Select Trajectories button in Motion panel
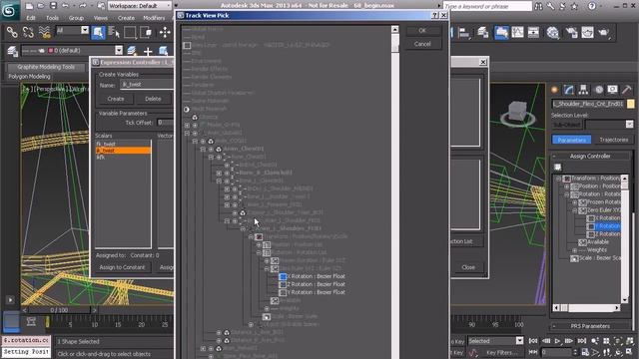Screen dimensions: 639x359 click(x=614, y=140)
